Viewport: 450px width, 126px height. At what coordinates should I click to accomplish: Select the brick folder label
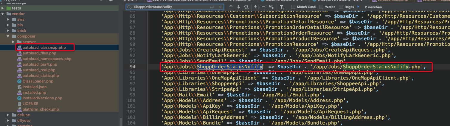click(22, 31)
